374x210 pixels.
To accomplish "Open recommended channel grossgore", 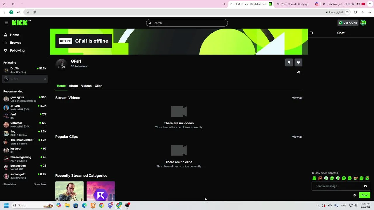I will click(x=25, y=99).
